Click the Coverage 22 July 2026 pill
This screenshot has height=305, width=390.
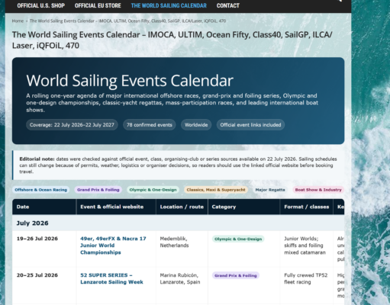coord(72,125)
